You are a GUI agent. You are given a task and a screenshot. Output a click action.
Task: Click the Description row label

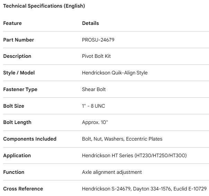coord(17,56)
